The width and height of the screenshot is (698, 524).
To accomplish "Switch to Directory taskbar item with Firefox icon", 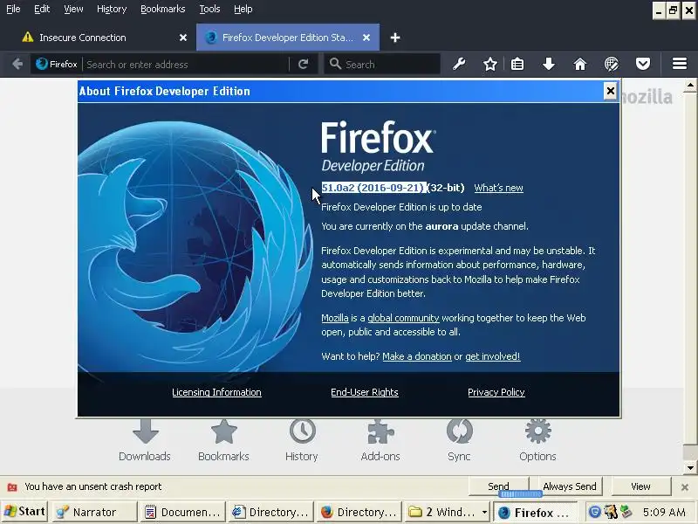I will tap(359, 512).
